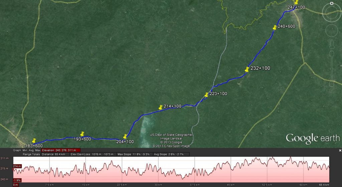This screenshot has width=342, height=187.
Task: Click the Graph Min, Avg, Max label
Action: tap(27, 150)
